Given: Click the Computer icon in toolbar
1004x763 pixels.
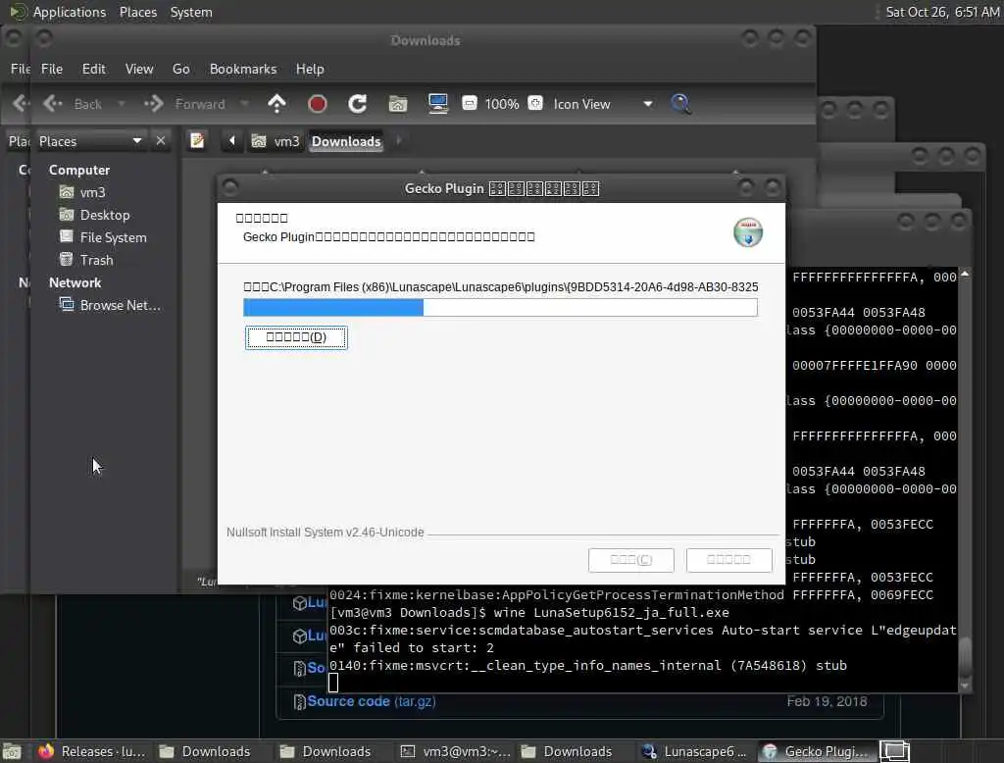Looking at the screenshot, I should click(x=438, y=104).
